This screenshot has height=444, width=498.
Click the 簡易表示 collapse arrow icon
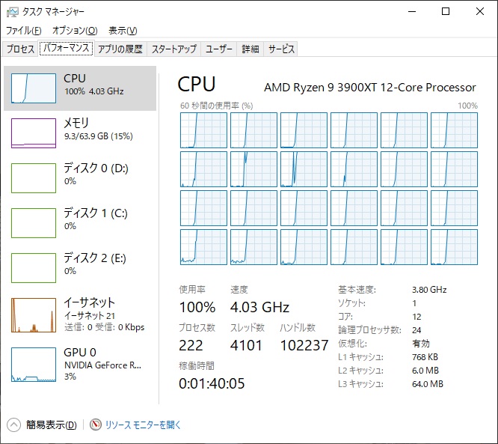coord(13,425)
